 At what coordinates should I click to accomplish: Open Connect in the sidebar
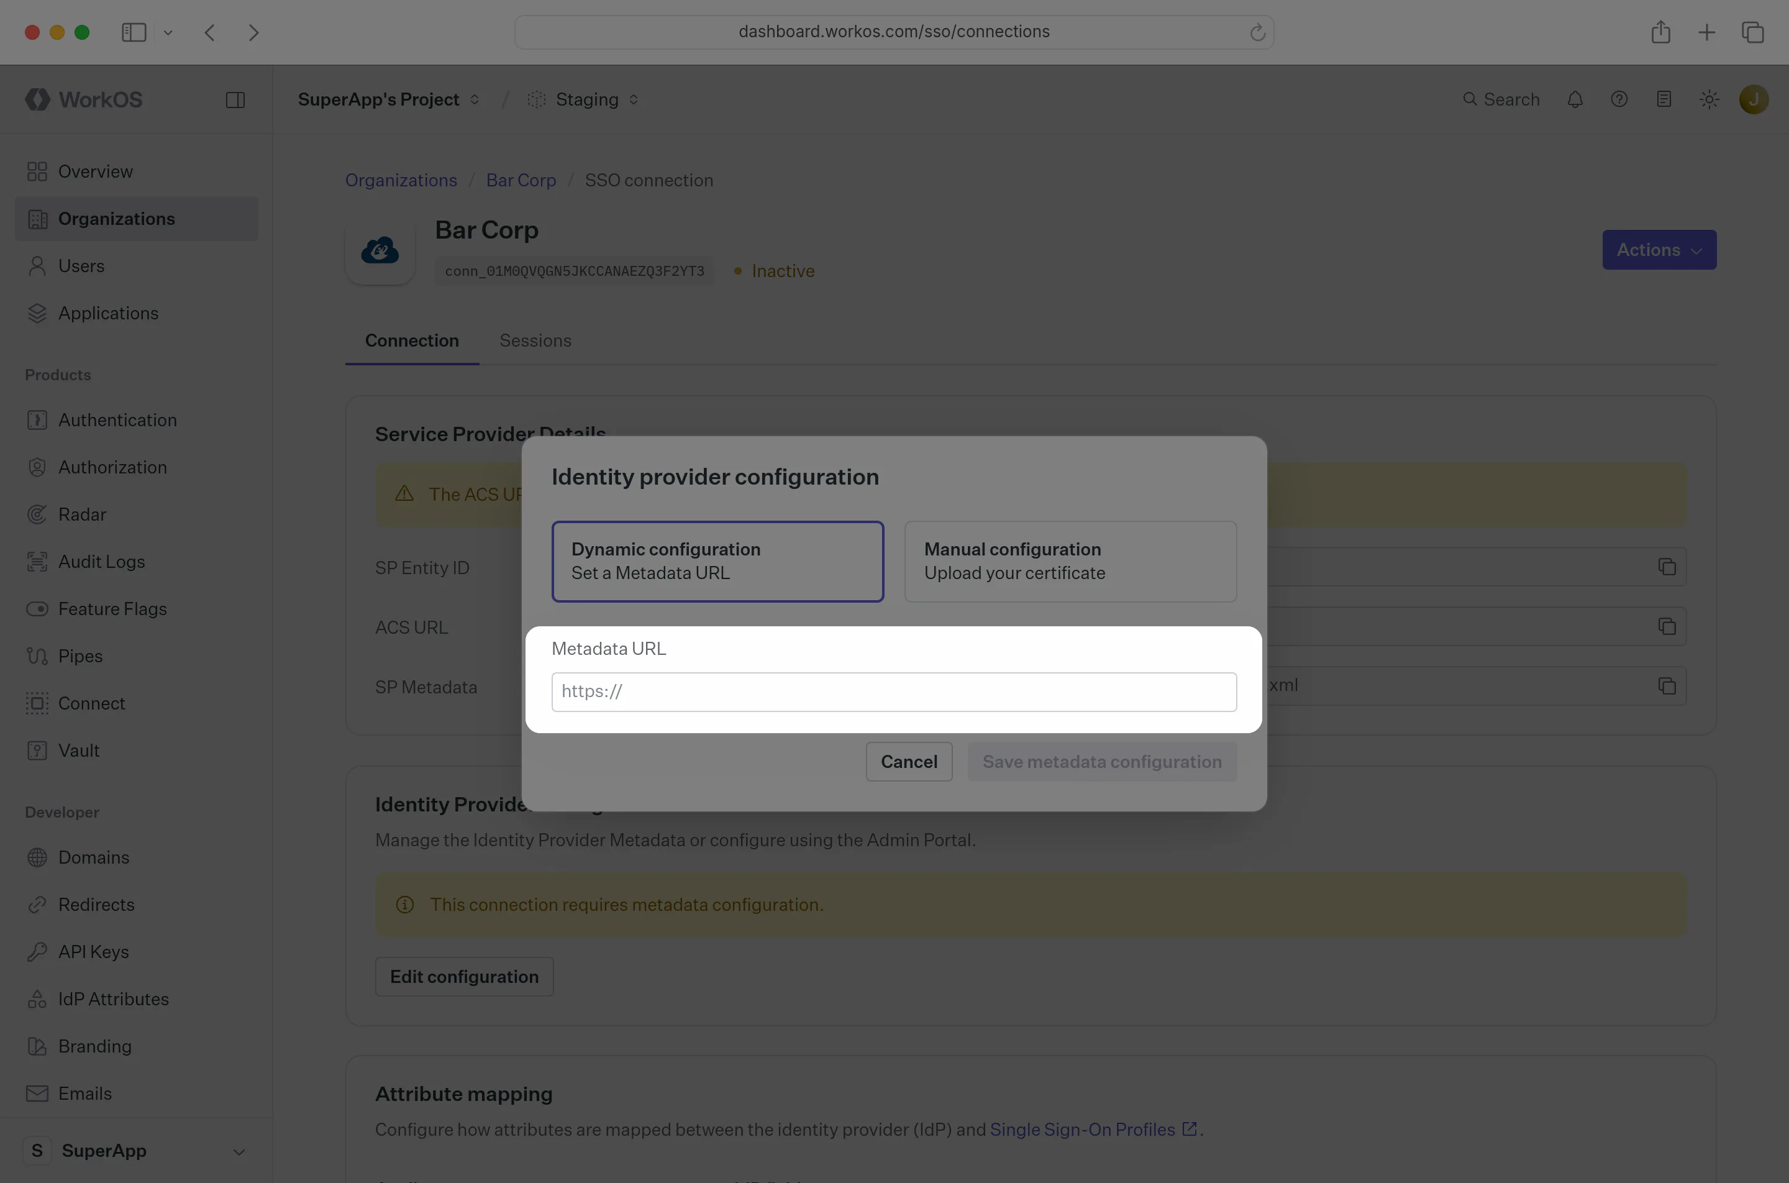[137, 703]
